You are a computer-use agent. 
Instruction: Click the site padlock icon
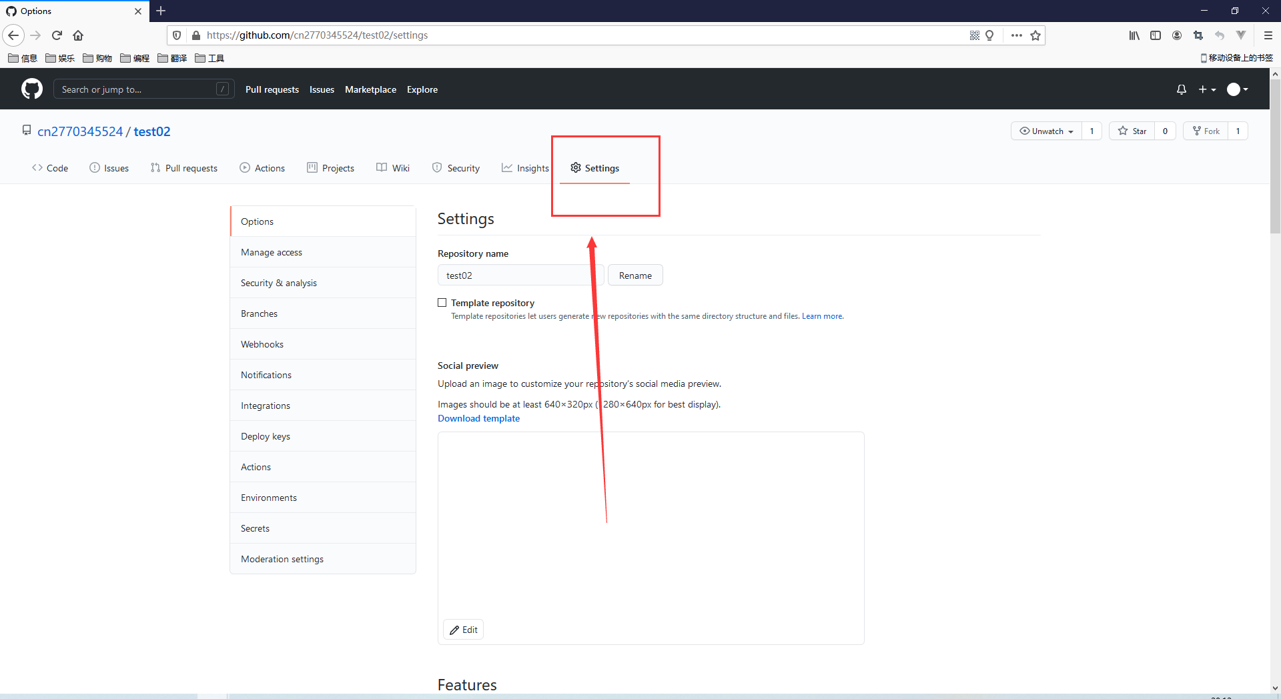pyautogui.click(x=196, y=35)
